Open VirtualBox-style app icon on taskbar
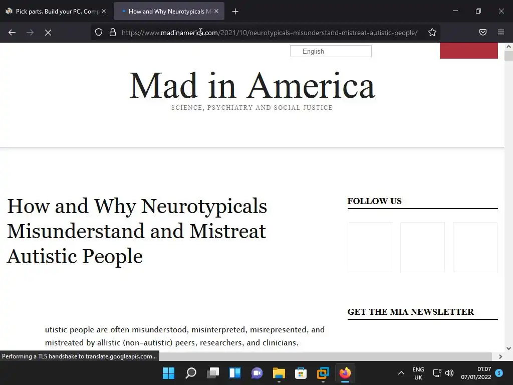Screen dimensions: 513x385 coord(323,373)
